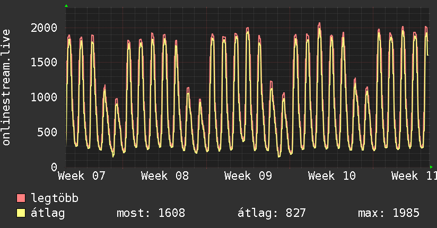Click the átlag legend label beside yellow swatch
This screenshot has width=437, height=228.
[x=48, y=213]
